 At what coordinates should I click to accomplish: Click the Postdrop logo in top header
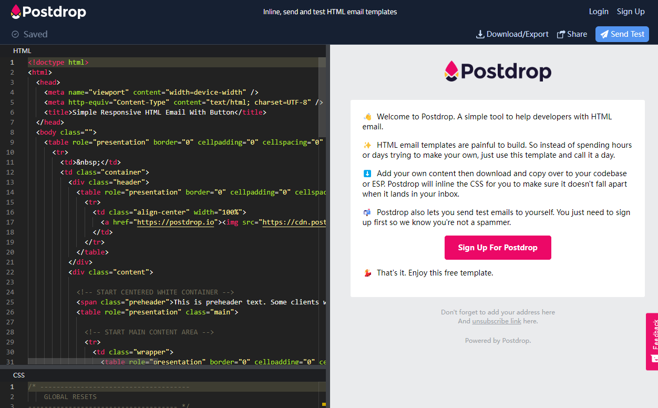tap(48, 12)
